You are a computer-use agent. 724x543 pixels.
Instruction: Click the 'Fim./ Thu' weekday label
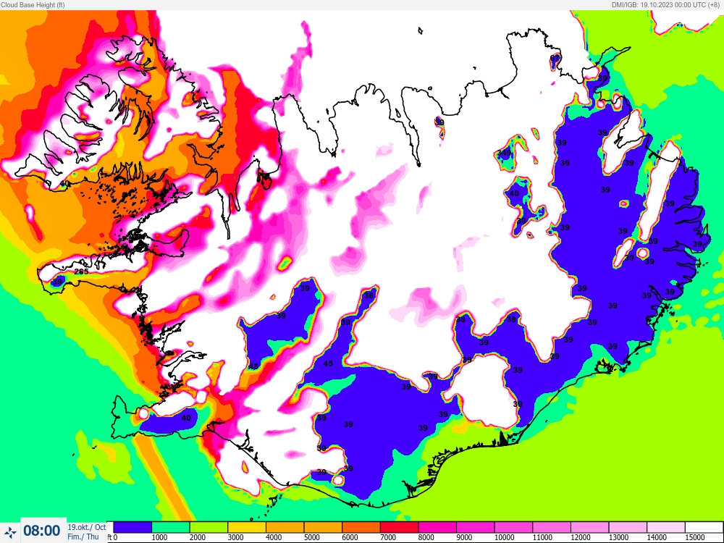[x=83, y=536]
